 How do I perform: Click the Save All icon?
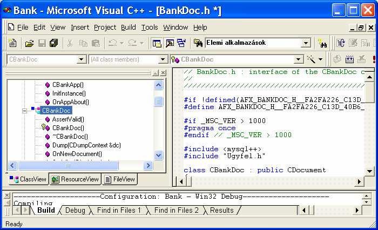[54, 43]
